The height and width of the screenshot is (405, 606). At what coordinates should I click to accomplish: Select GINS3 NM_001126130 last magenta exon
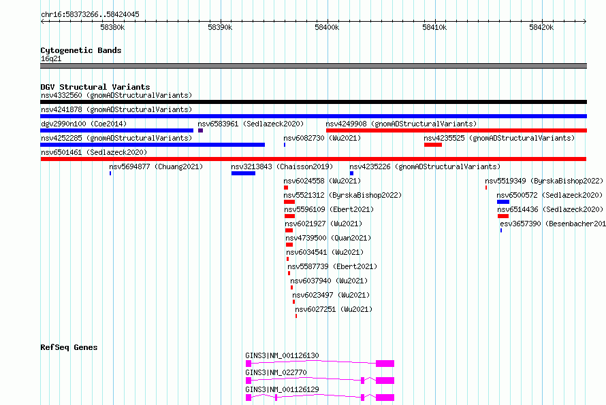[x=385, y=364]
